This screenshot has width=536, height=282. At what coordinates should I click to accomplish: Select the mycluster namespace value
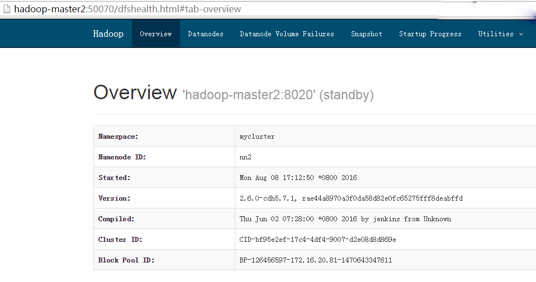coord(257,137)
